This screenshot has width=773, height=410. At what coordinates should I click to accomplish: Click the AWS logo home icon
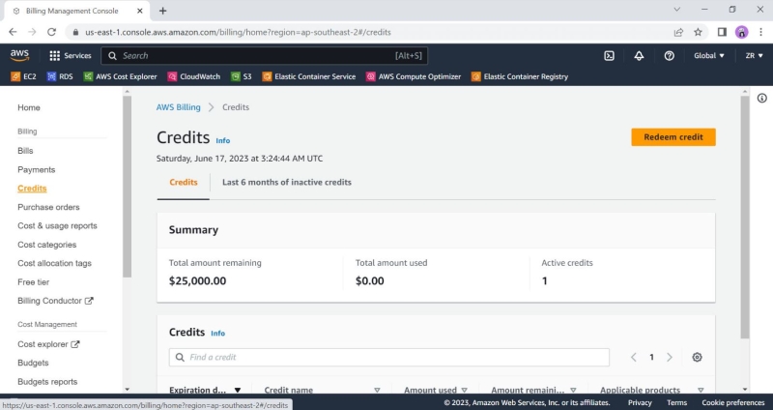[x=20, y=55]
